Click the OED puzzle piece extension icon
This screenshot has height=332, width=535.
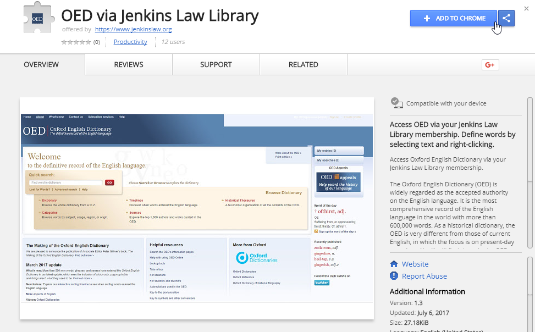point(38,18)
